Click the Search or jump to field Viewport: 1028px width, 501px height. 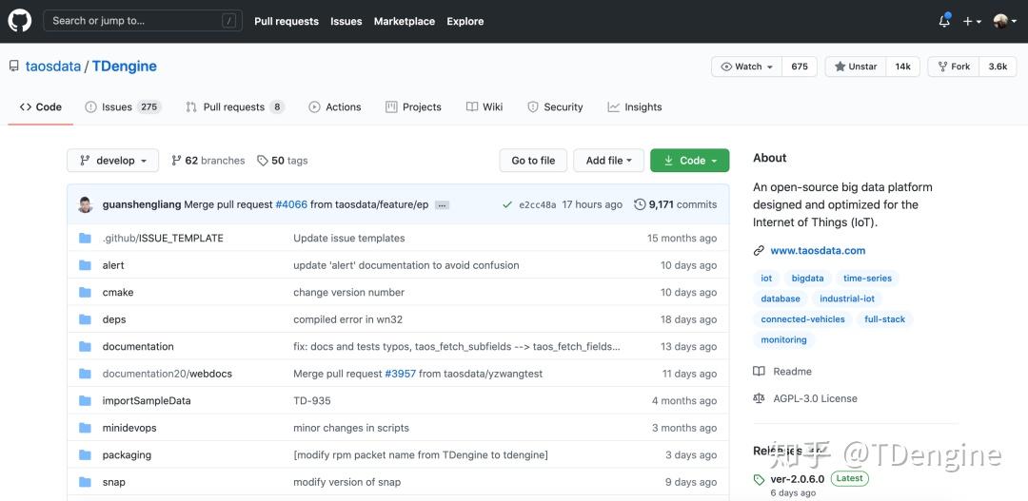[143, 21]
